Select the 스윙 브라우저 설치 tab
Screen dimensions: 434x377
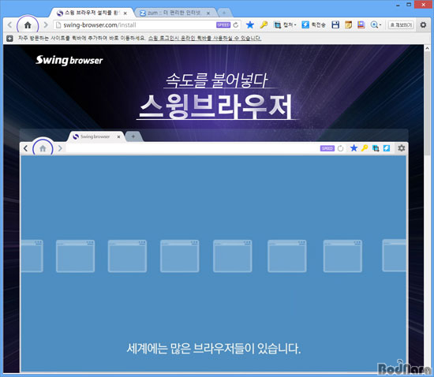tap(92, 13)
